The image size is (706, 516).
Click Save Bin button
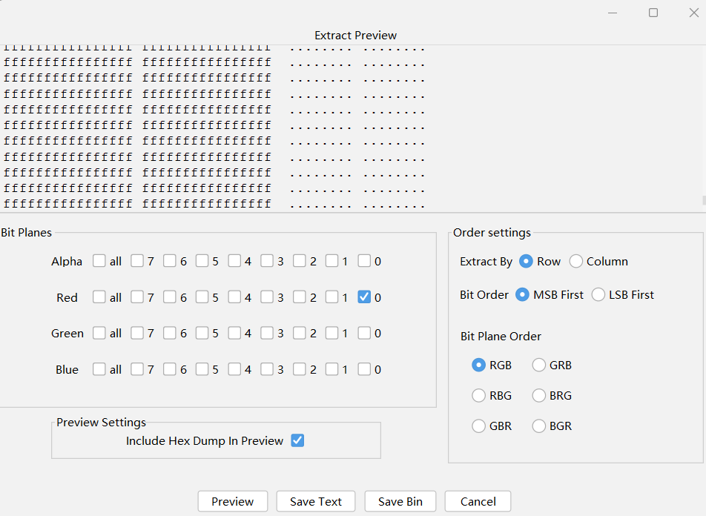click(400, 501)
